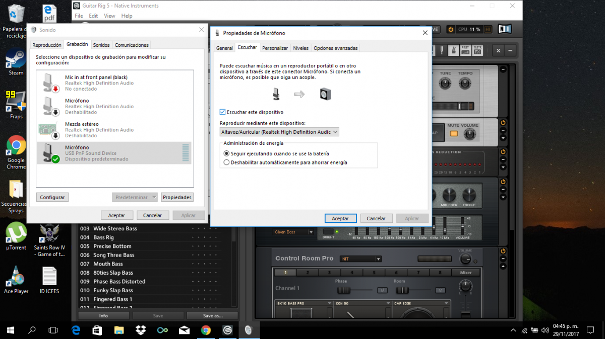Click the Room slider handle in Channel 1
The width and height of the screenshot is (605, 339).
(x=401, y=290)
